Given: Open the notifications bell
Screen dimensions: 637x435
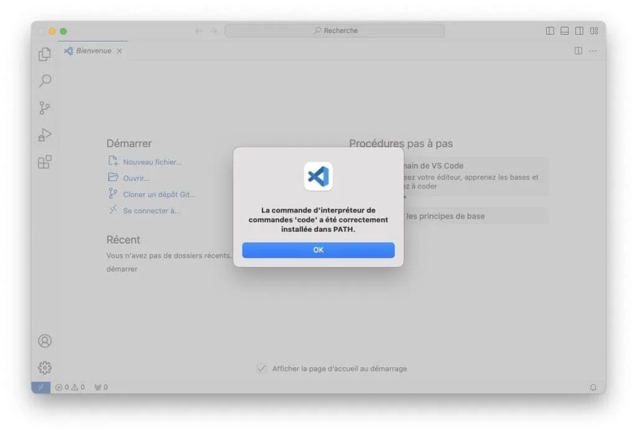Looking at the screenshot, I should point(593,387).
